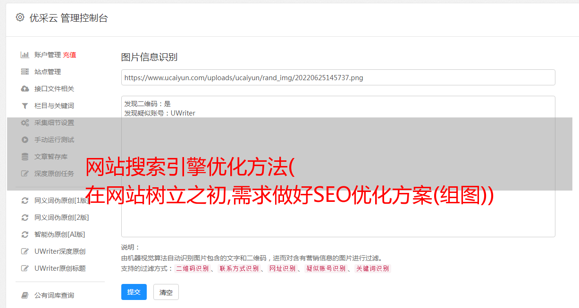Select 文章暂存库 in the sidebar

click(x=51, y=157)
